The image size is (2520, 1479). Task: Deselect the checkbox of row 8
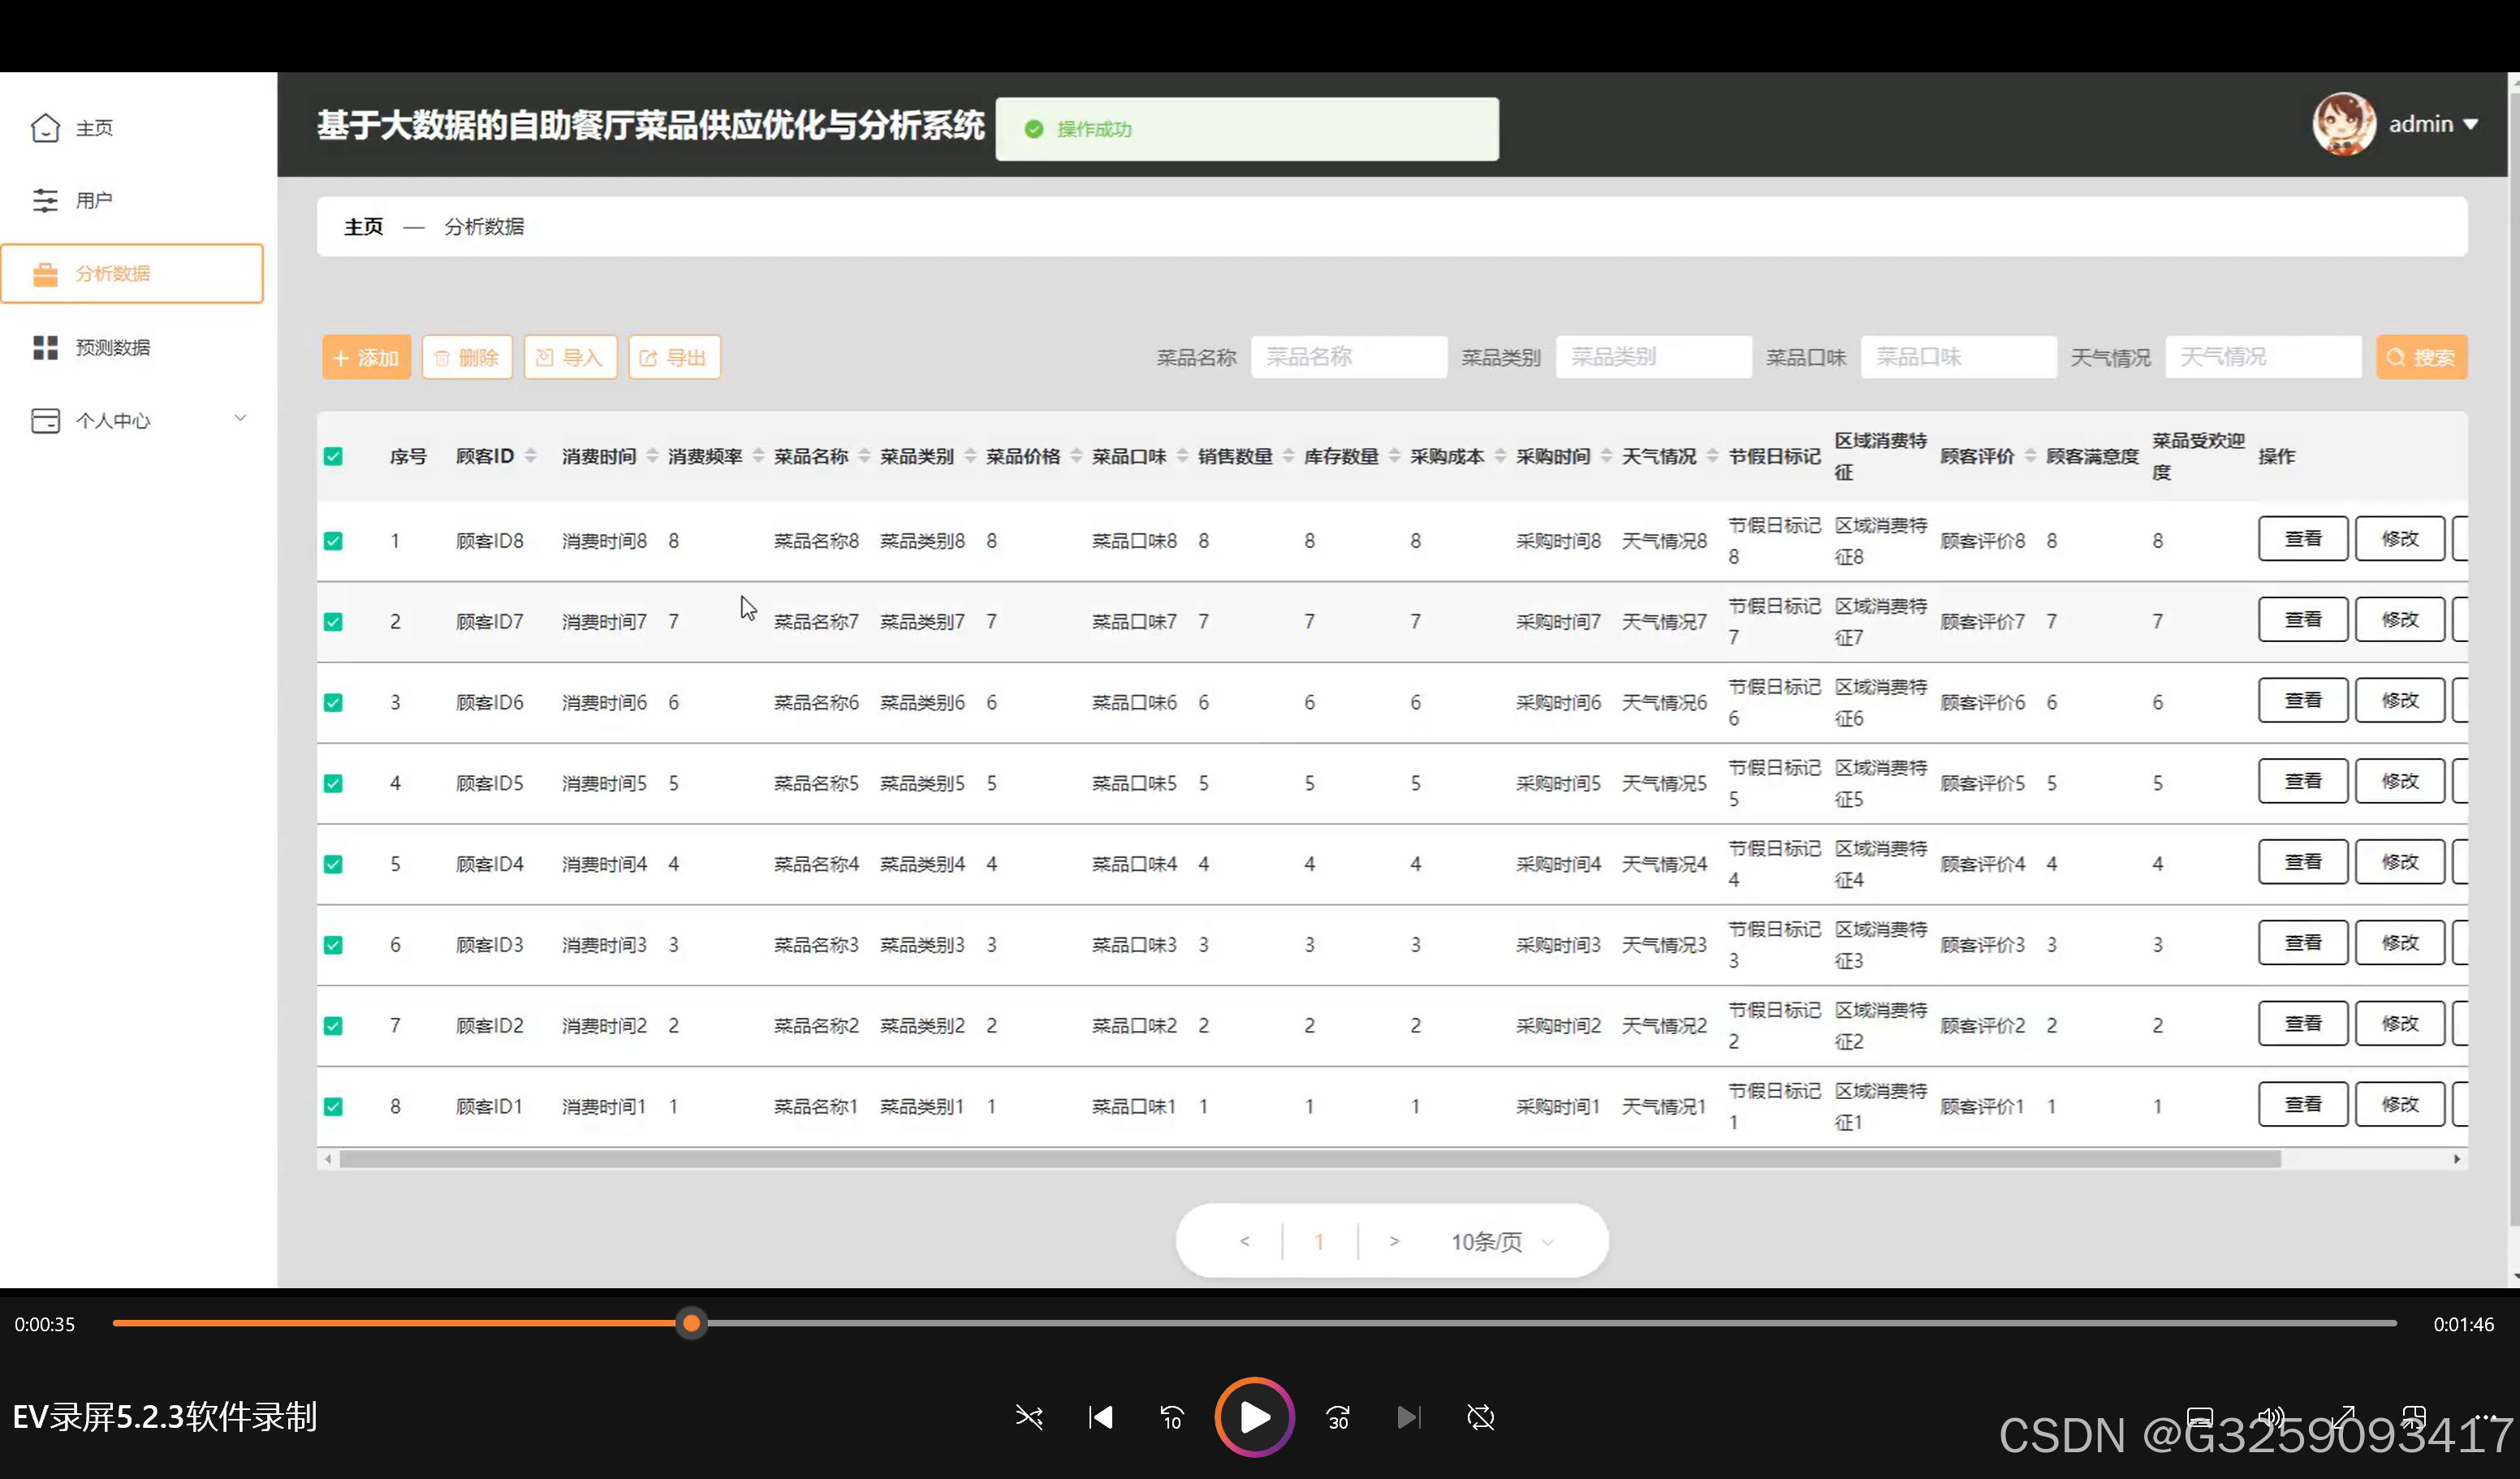(x=333, y=1107)
